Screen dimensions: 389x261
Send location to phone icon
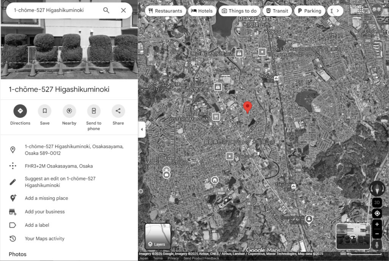pos(93,111)
